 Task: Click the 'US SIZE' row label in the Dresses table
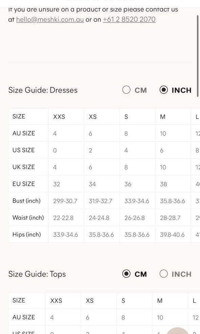[23, 150]
